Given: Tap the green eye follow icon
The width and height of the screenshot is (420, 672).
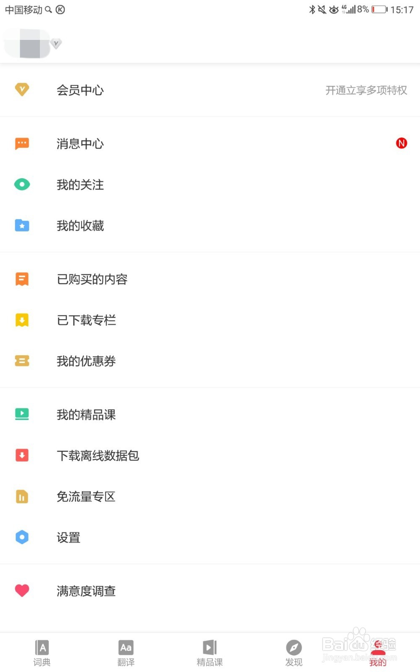Looking at the screenshot, I should pos(22,184).
